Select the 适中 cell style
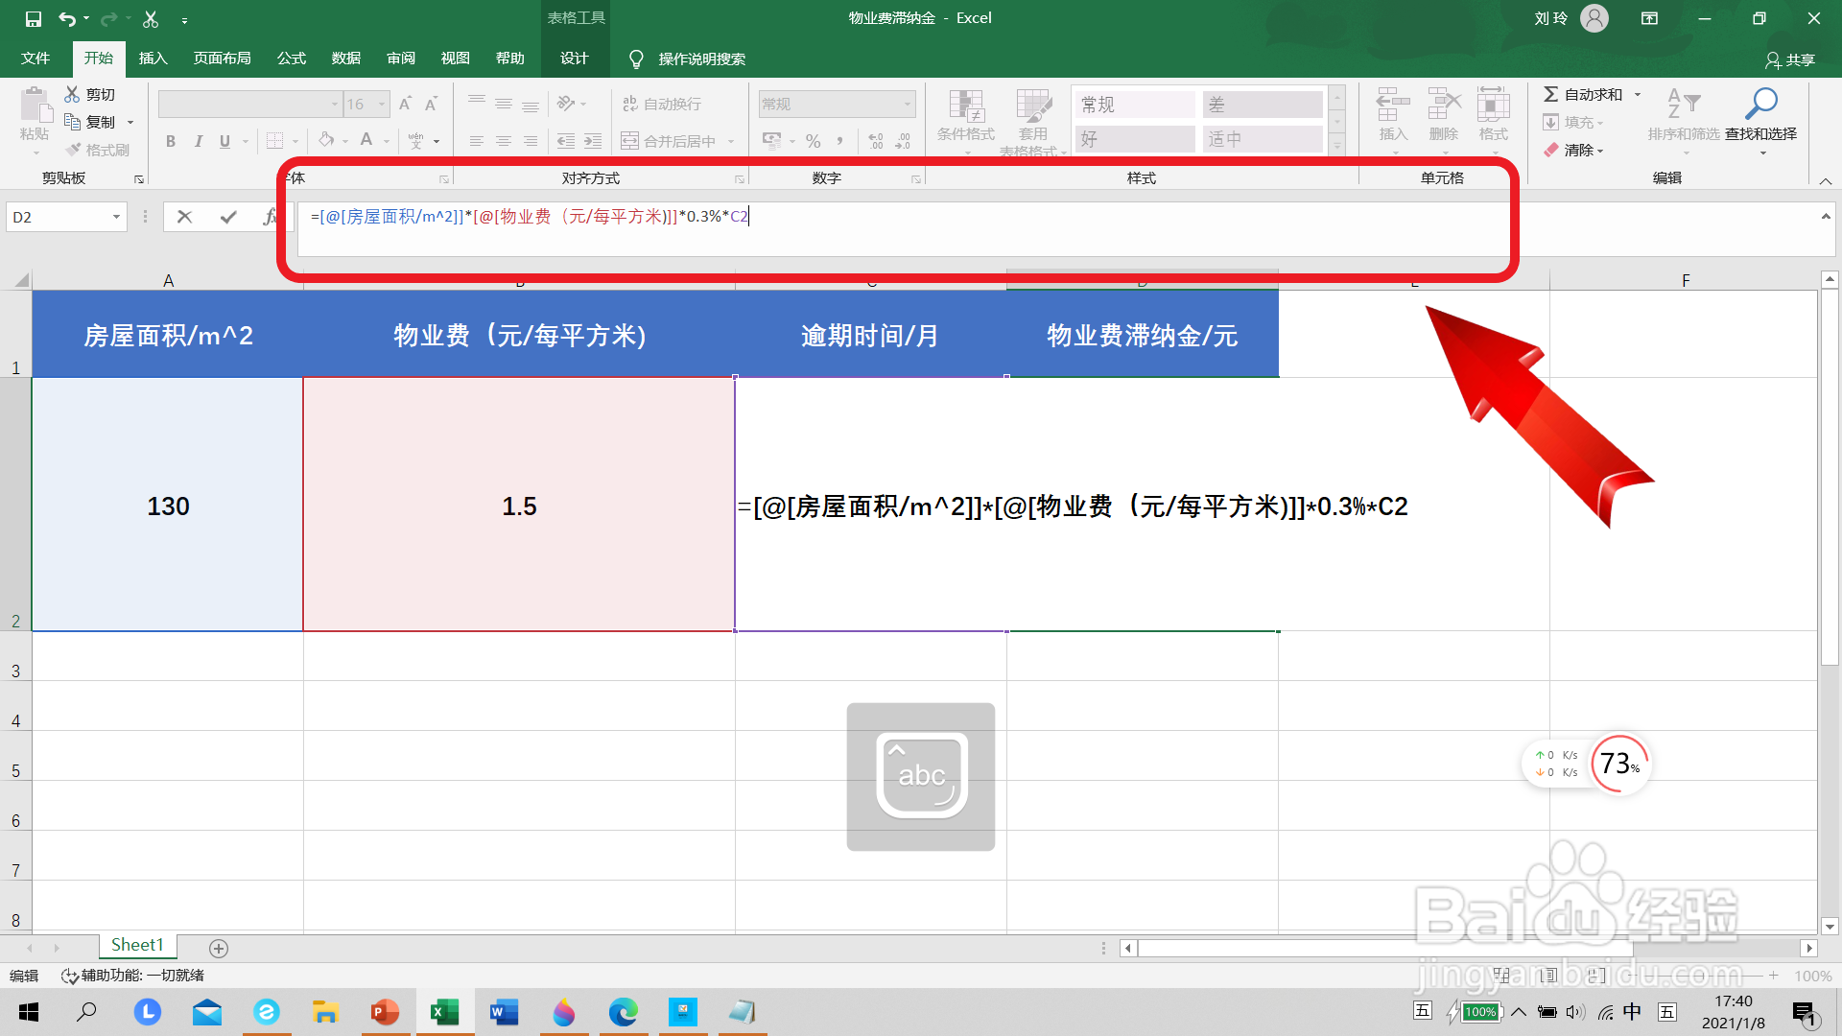The height and width of the screenshot is (1036, 1842). point(1263,139)
